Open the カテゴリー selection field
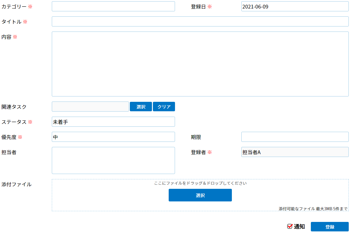This screenshot has width=350, height=232. coord(113,6)
